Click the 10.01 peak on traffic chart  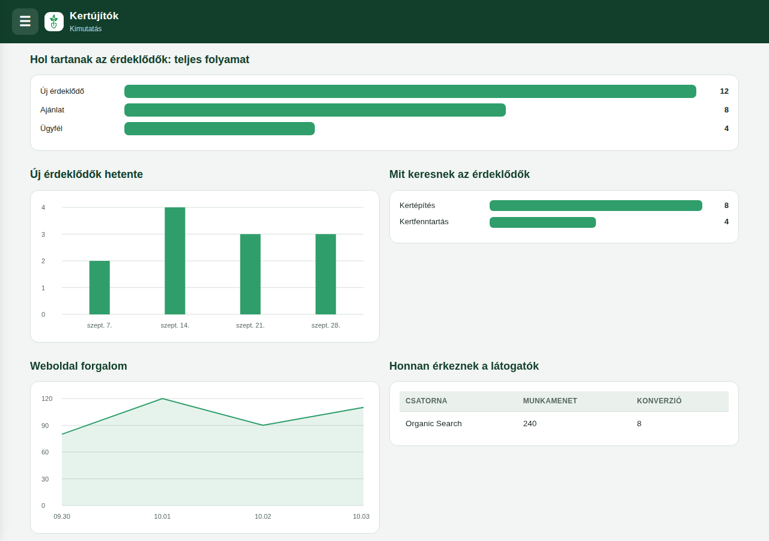(x=162, y=399)
